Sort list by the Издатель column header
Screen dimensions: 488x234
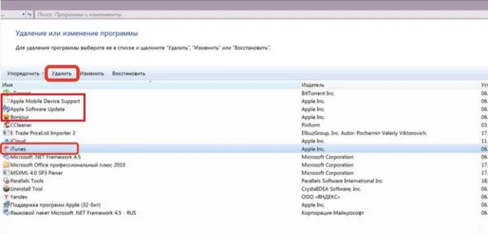(390, 85)
